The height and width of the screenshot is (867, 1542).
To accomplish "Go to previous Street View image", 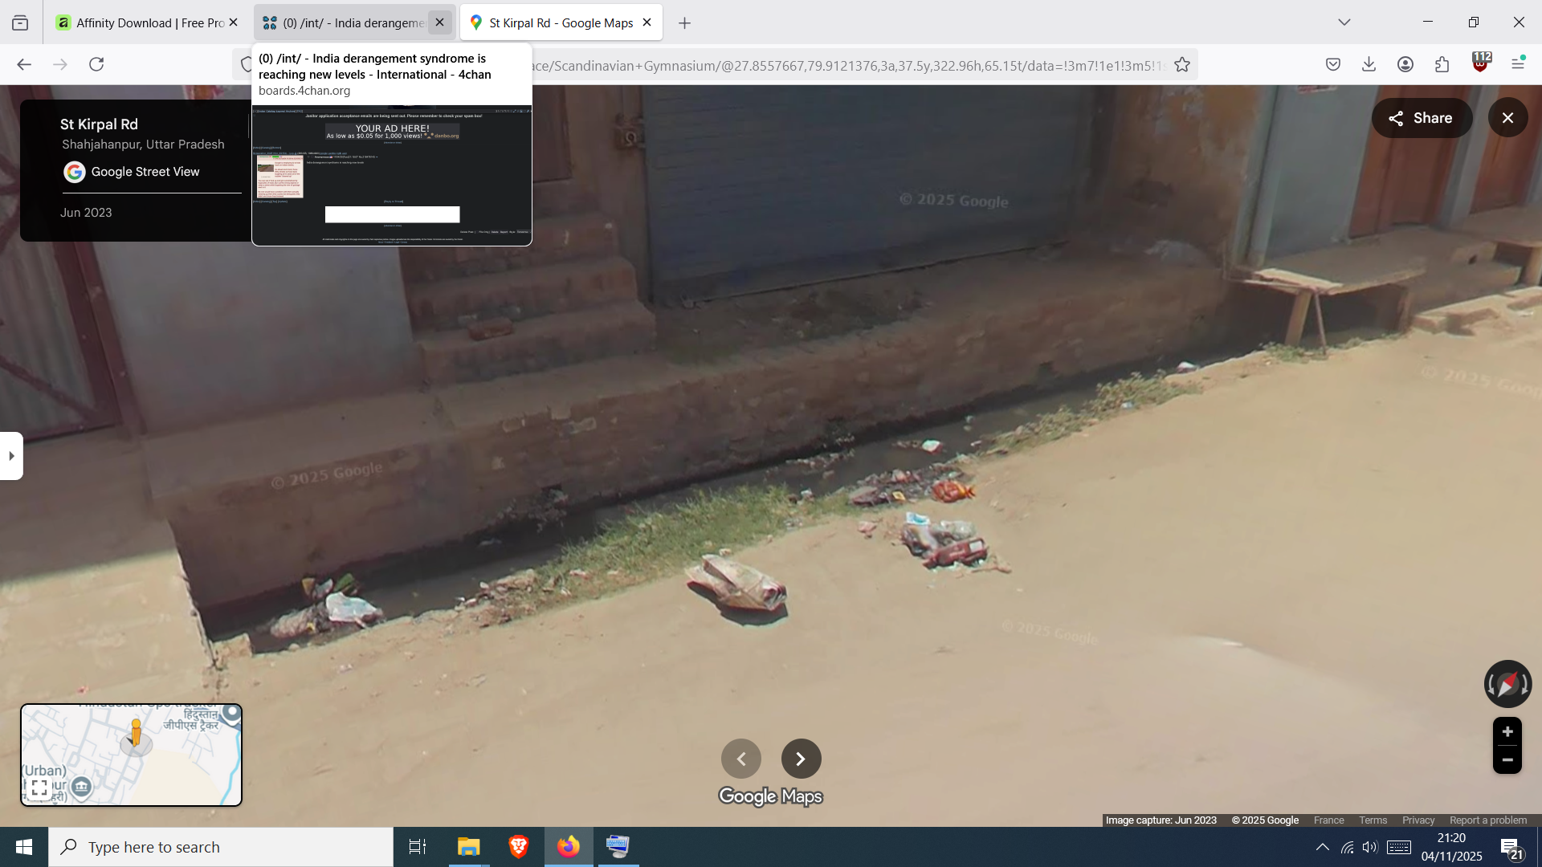I will [741, 759].
